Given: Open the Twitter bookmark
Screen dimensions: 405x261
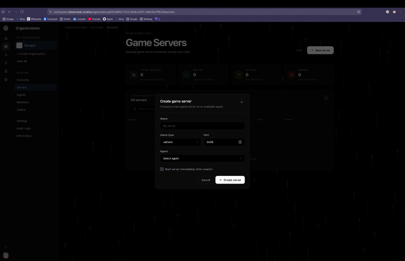Looking at the screenshot, I should (x=65, y=19).
